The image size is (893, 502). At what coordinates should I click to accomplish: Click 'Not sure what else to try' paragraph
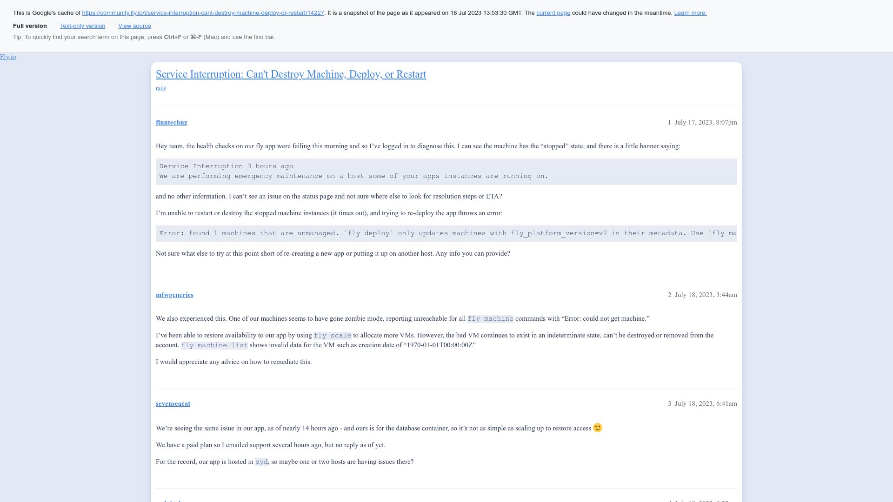[333, 253]
